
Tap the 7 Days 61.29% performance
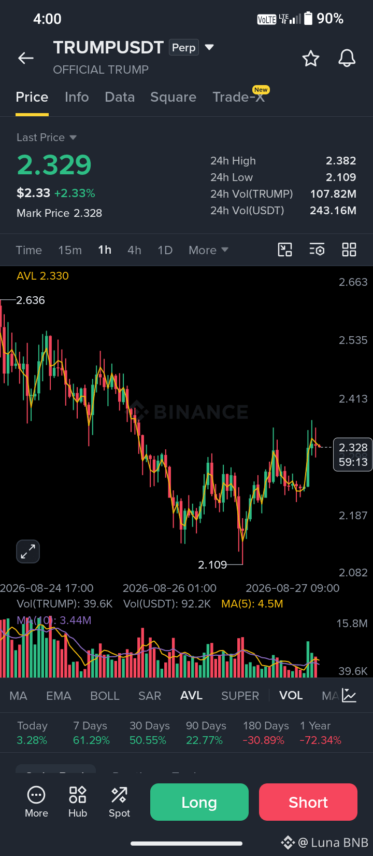coord(91,733)
